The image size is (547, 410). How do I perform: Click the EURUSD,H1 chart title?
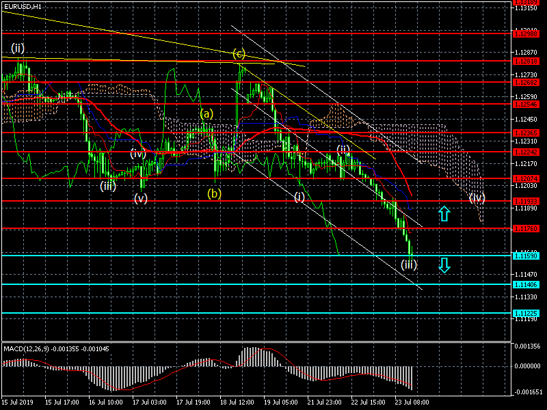coord(22,6)
